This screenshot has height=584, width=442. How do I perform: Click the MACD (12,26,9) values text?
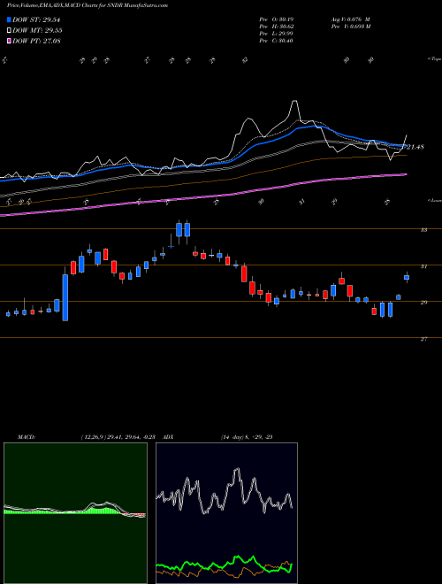118,437
